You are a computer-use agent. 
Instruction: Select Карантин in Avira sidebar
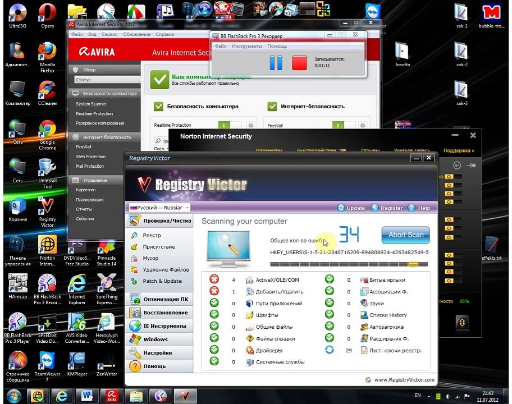[x=85, y=190]
